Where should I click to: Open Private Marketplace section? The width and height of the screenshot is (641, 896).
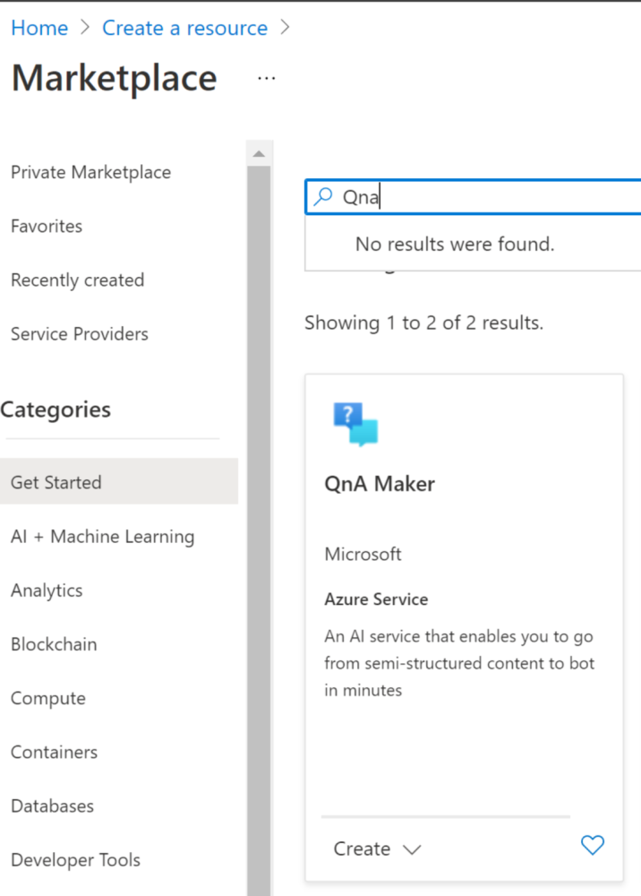click(90, 172)
